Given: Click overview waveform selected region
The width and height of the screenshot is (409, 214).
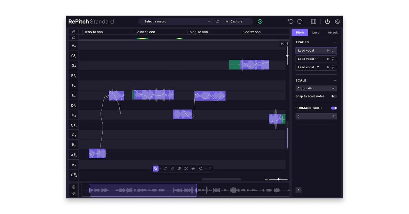Looking at the screenshot, I should pyautogui.click(x=143, y=190).
